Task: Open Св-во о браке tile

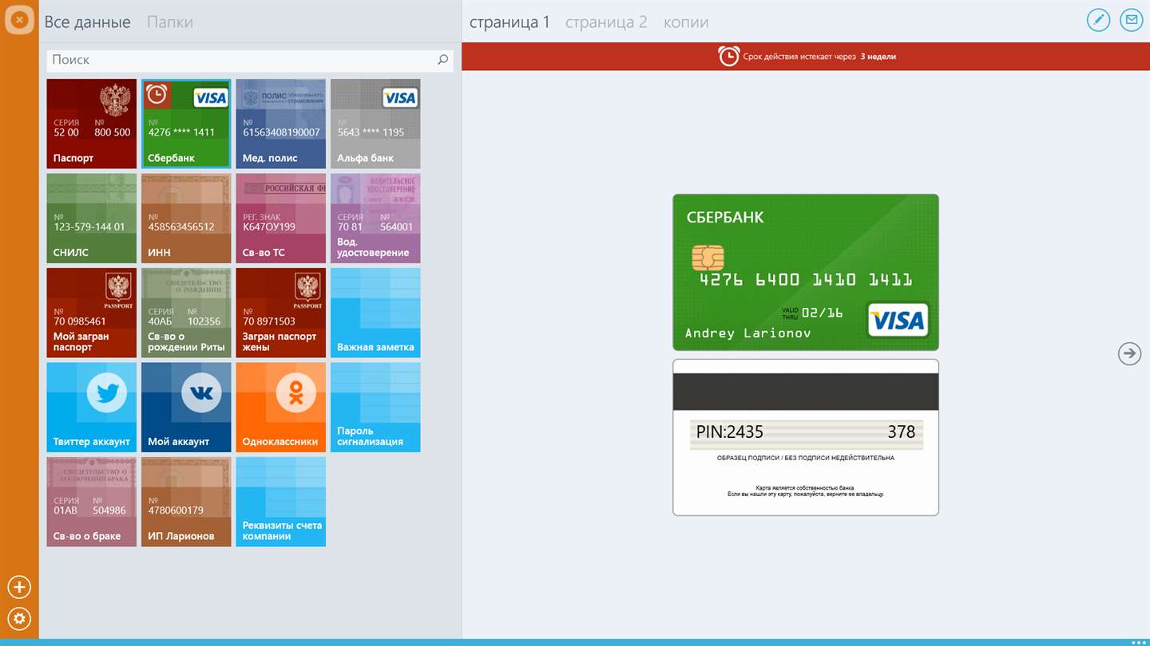Action: coord(92,502)
